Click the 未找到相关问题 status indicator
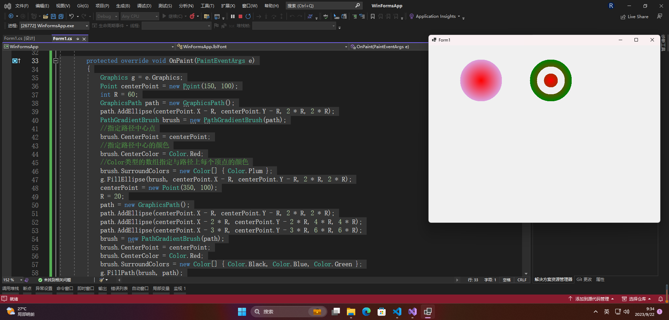 coord(54,280)
